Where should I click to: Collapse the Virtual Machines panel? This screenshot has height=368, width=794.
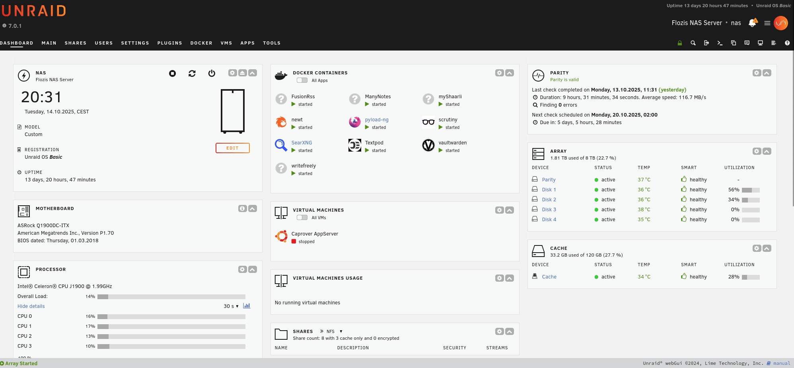[x=510, y=210]
